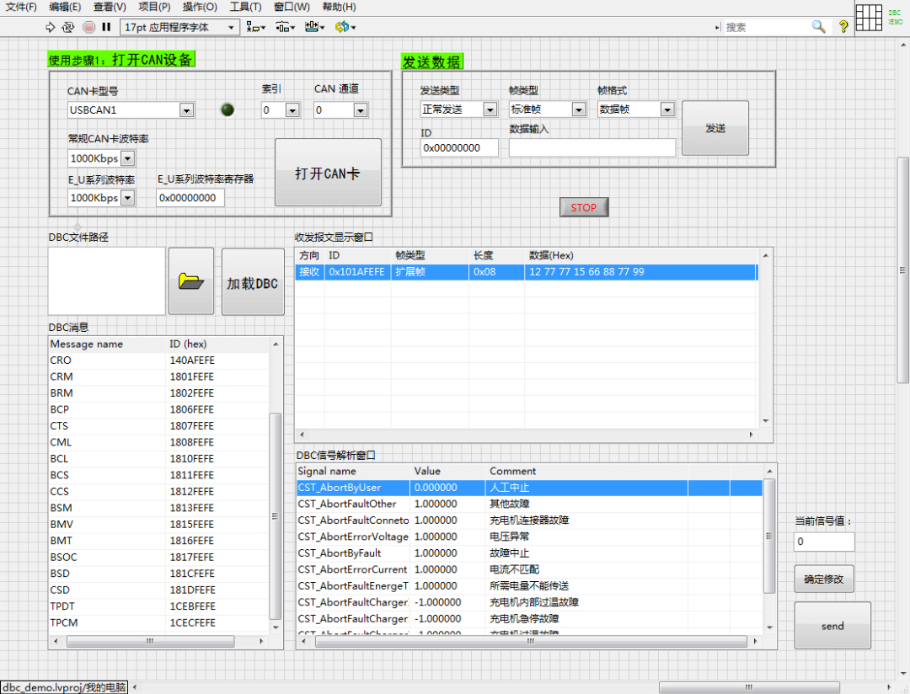Click the 打开CAN卡 button

[x=328, y=173]
